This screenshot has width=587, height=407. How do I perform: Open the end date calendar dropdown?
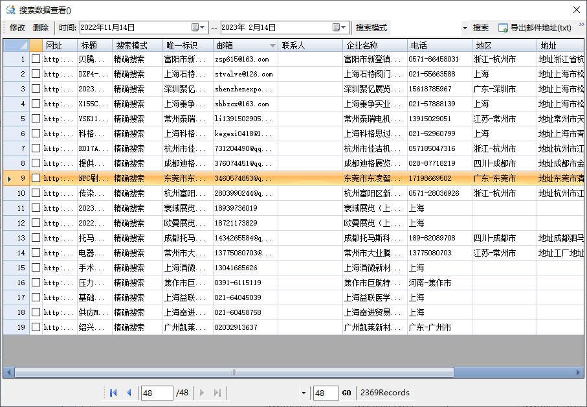340,28
